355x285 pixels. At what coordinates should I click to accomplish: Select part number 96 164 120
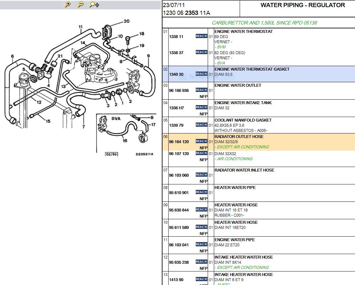[179, 142]
